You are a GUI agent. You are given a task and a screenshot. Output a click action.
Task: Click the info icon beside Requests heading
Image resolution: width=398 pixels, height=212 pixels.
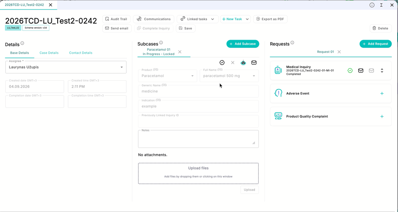(x=292, y=43)
